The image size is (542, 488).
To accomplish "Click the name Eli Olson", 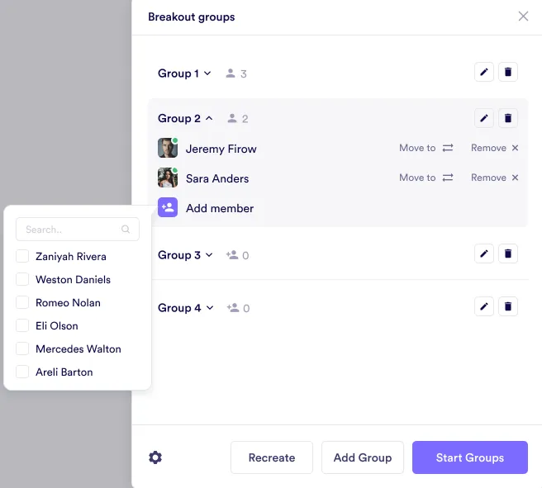I will tap(57, 325).
